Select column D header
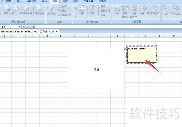Image resolution: width=182 pixels, height=127 pixels. (47, 36)
